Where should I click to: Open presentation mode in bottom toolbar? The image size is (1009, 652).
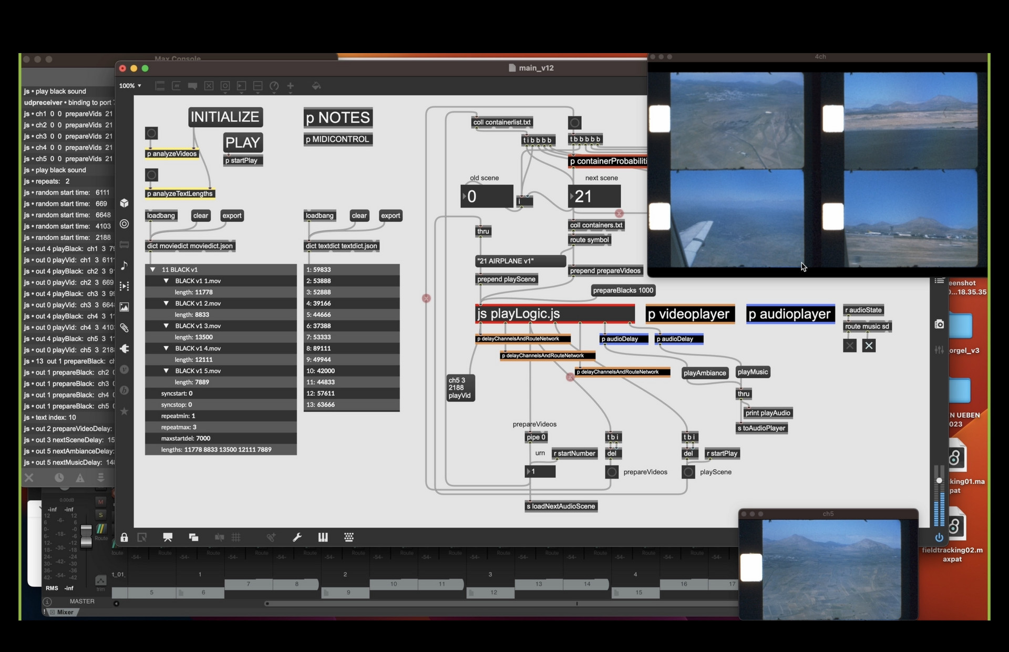pyautogui.click(x=168, y=537)
